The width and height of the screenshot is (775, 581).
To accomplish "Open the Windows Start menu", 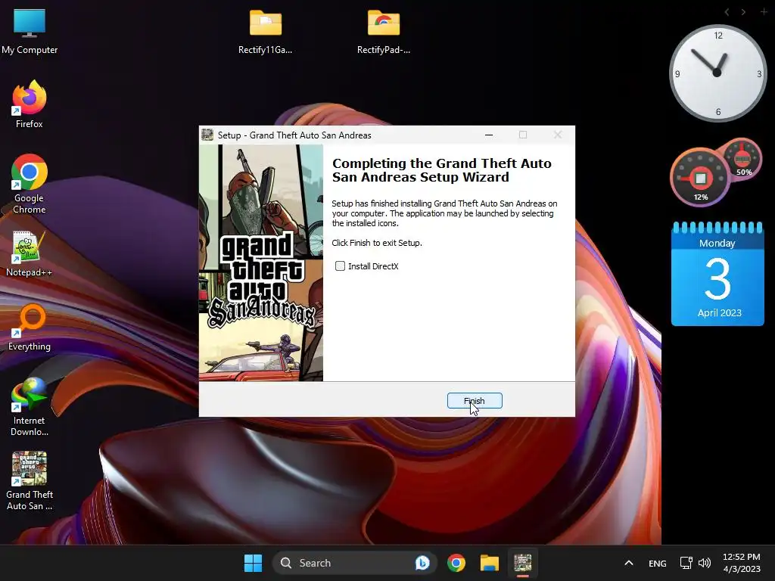I will 253,563.
